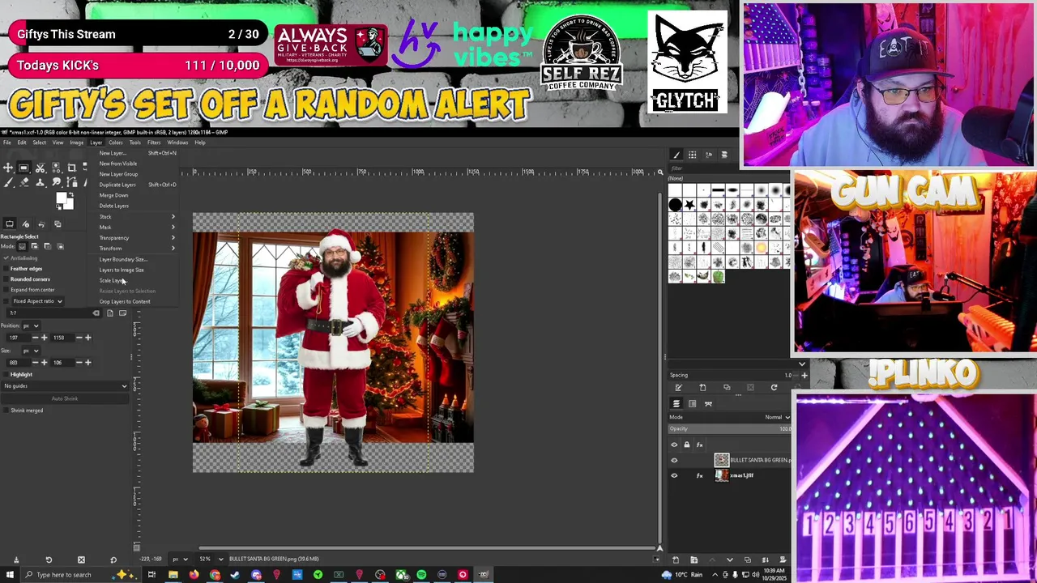Open the File menu
Viewport: 1037px width, 583px height.
(x=6, y=143)
